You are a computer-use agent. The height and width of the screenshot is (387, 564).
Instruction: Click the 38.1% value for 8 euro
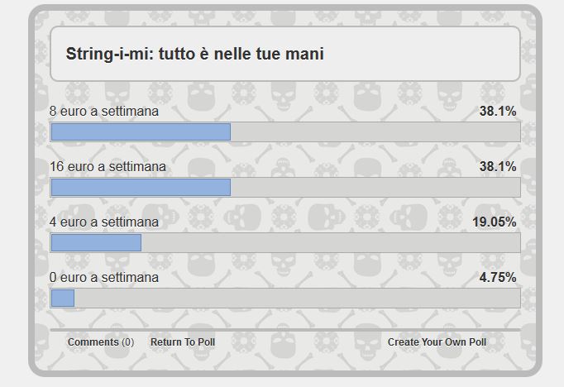[x=498, y=111]
